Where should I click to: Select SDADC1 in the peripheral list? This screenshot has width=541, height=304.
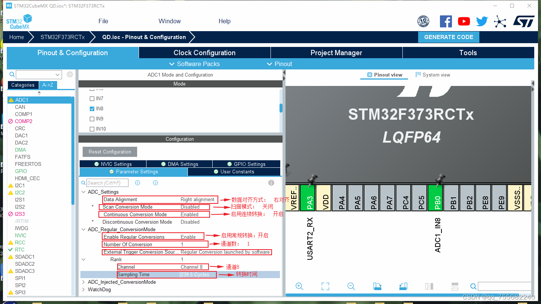24,257
